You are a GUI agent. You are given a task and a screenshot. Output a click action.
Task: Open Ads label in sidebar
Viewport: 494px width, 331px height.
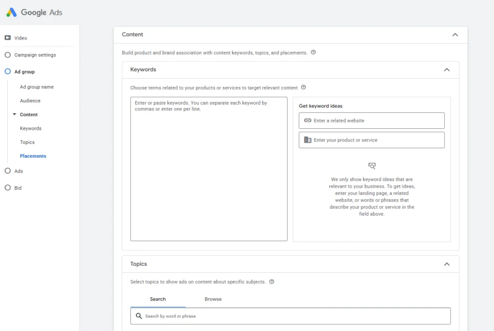[19, 171]
